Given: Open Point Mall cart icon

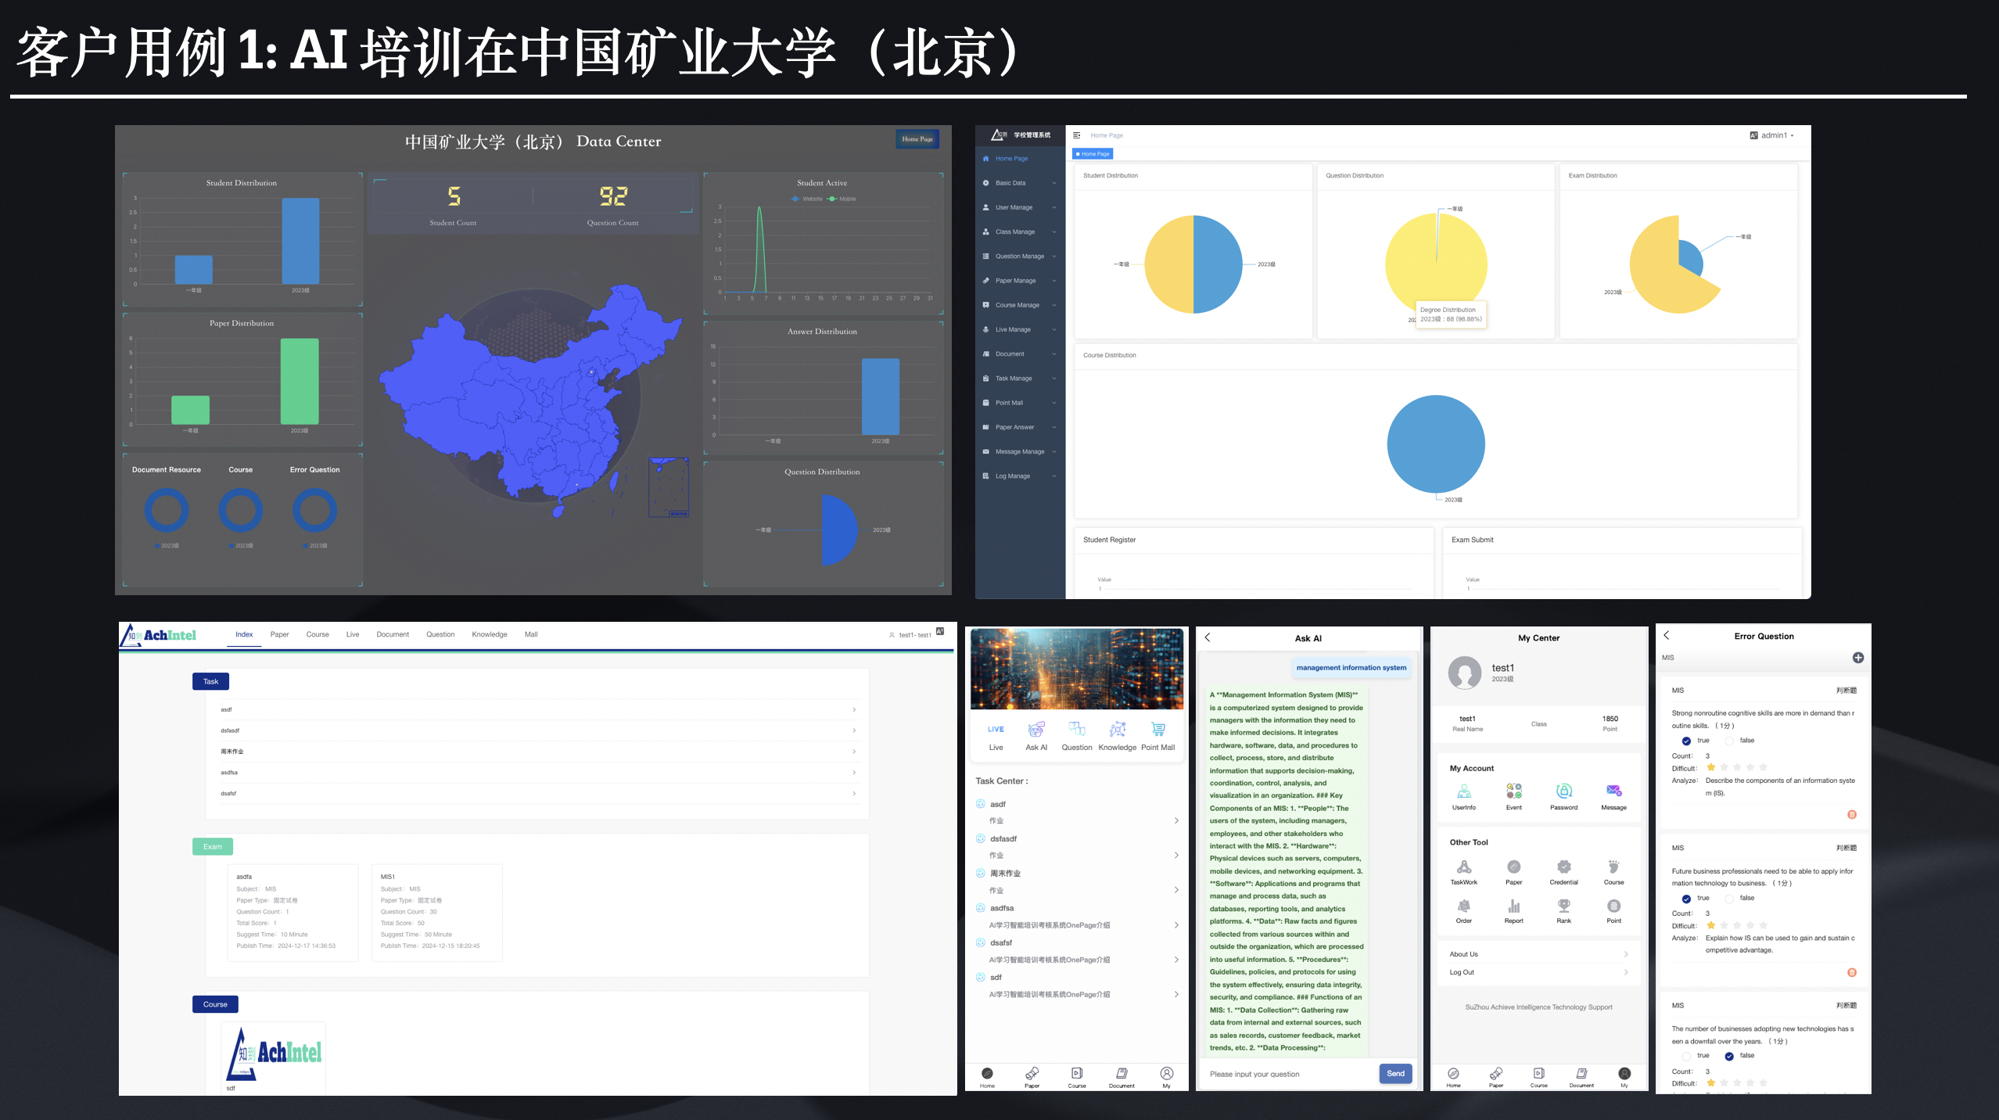Looking at the screenshot, I should 1157,730.
